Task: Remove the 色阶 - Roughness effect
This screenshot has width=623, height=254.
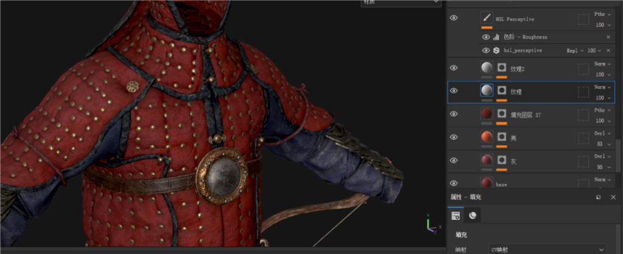Action: coord(608,37)
